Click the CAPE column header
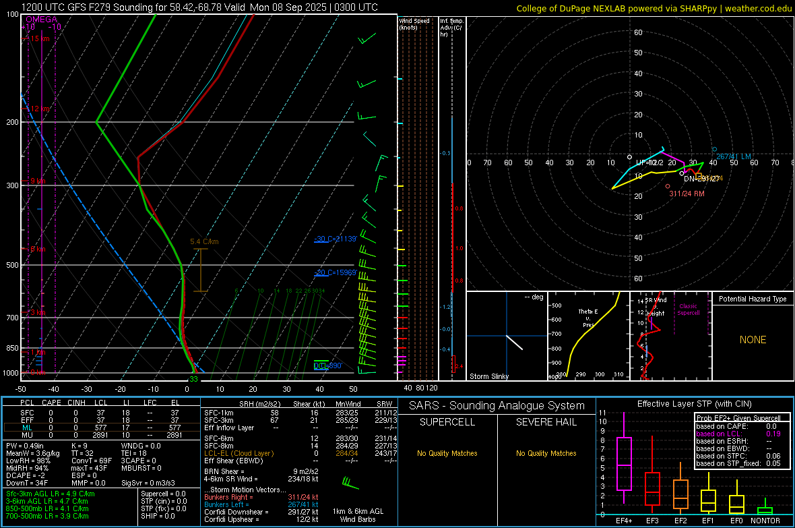 click(51, 403)
